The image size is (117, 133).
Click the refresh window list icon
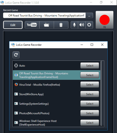coord(16,55)
